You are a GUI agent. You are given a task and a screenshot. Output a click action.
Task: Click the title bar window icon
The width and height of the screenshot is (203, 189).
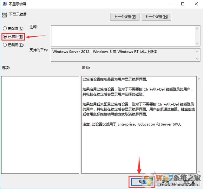click(5, 4)
